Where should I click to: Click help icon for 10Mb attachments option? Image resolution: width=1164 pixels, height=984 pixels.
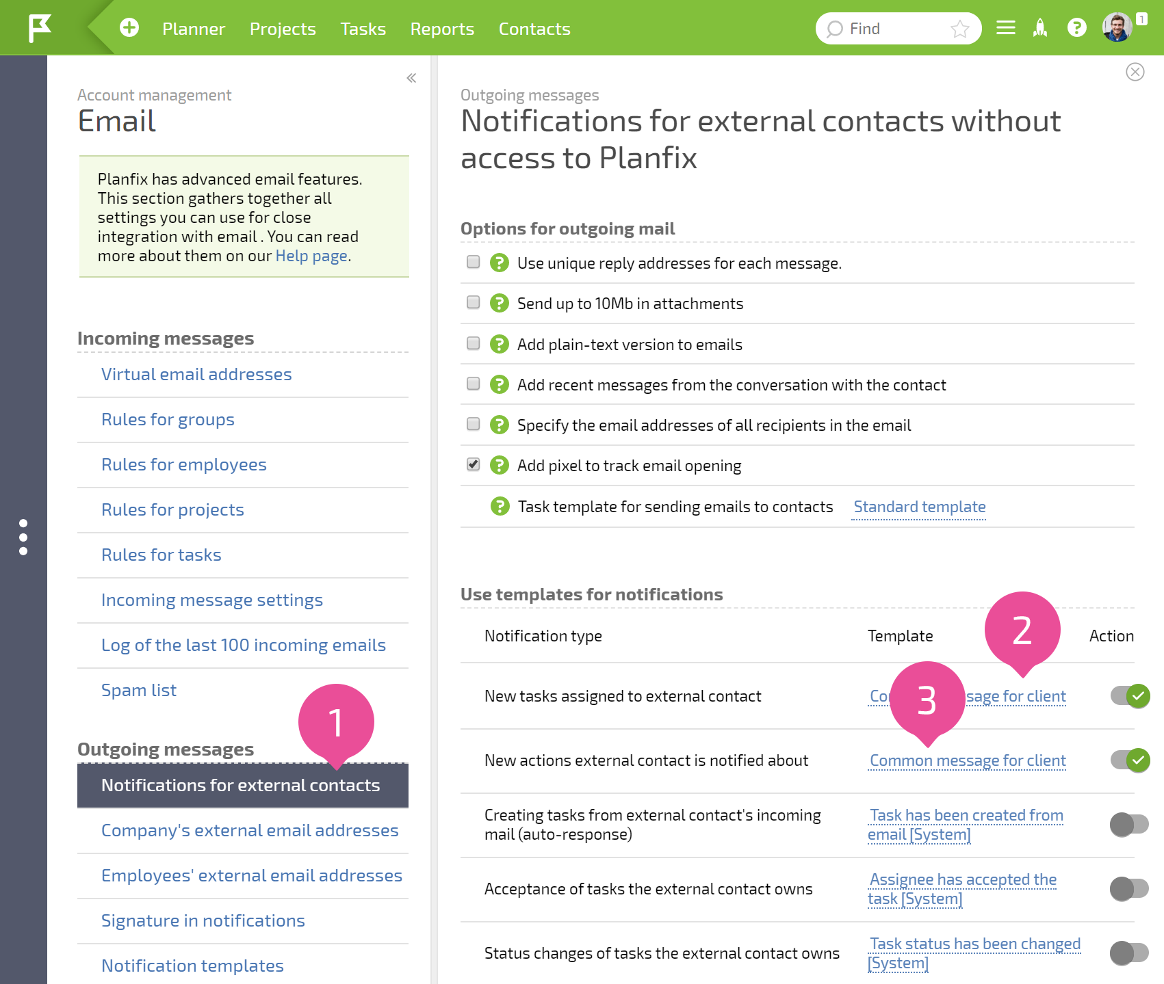coord(500,303)
